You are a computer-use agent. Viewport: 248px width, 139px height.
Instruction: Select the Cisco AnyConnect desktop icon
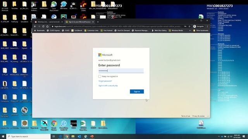click(54, 6)
